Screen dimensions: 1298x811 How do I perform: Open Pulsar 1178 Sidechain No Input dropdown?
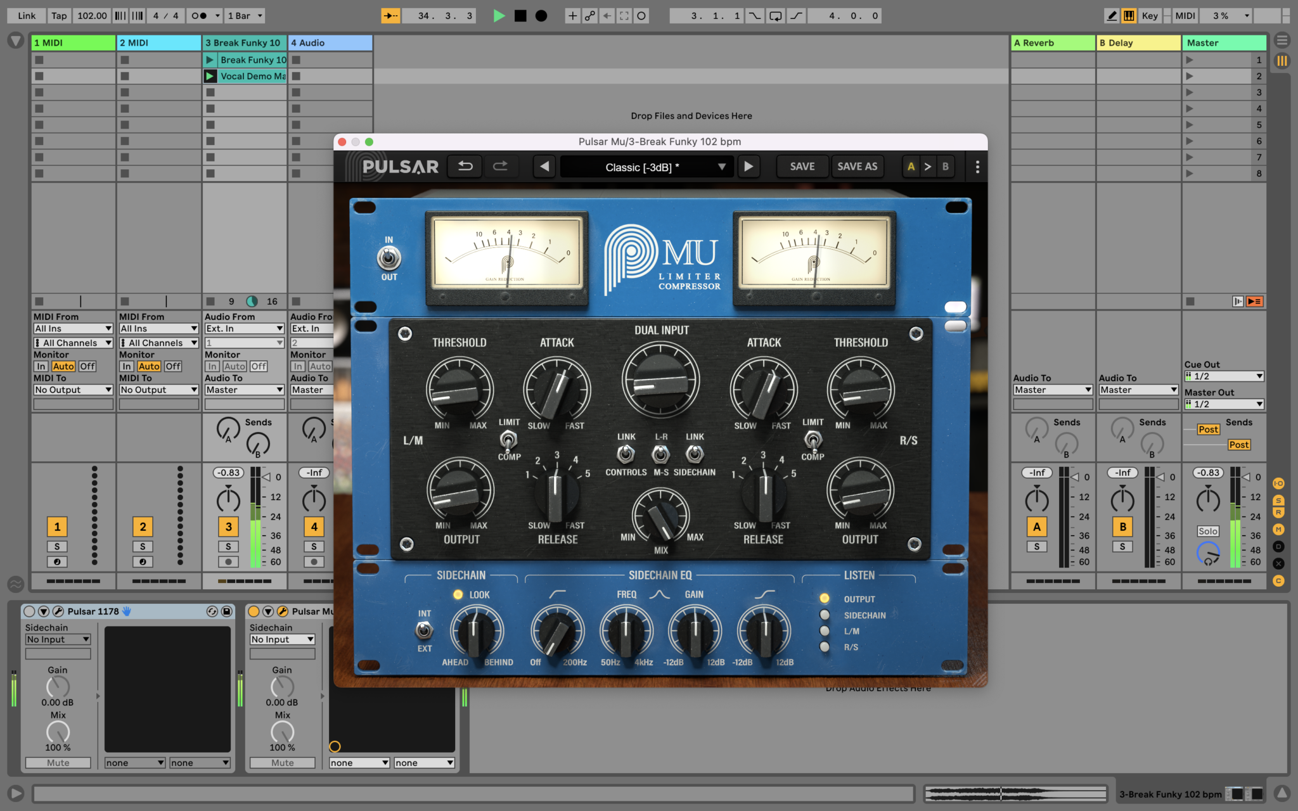click(58, 639)
